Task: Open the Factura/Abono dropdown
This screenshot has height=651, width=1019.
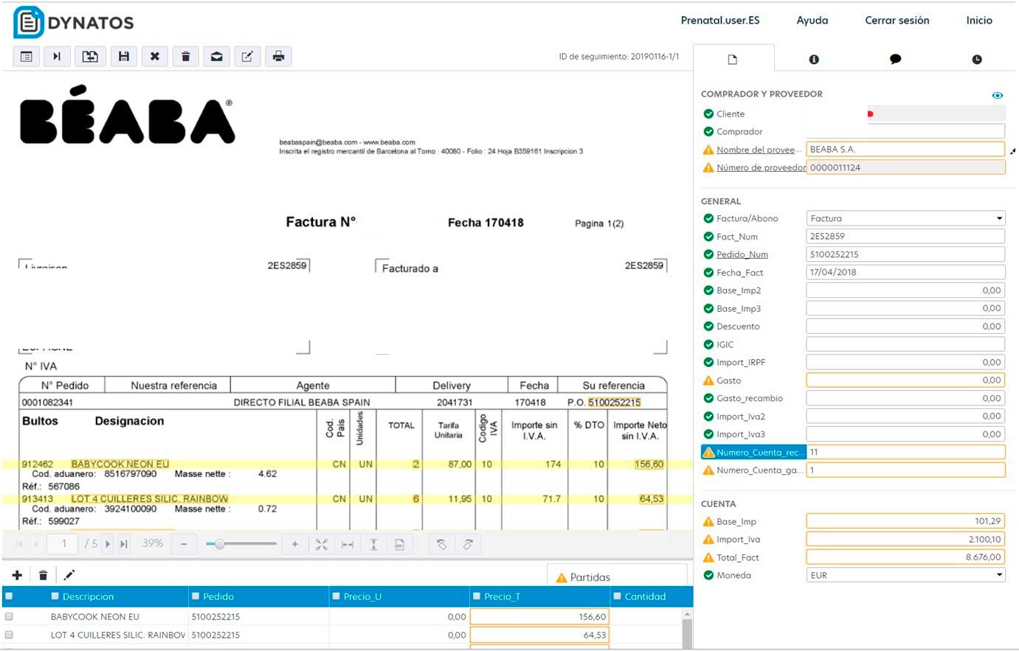Action: pos(905,218)
